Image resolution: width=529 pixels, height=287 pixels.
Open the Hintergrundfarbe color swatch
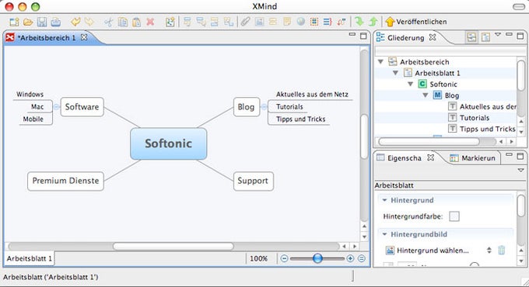tap(454, 216)
